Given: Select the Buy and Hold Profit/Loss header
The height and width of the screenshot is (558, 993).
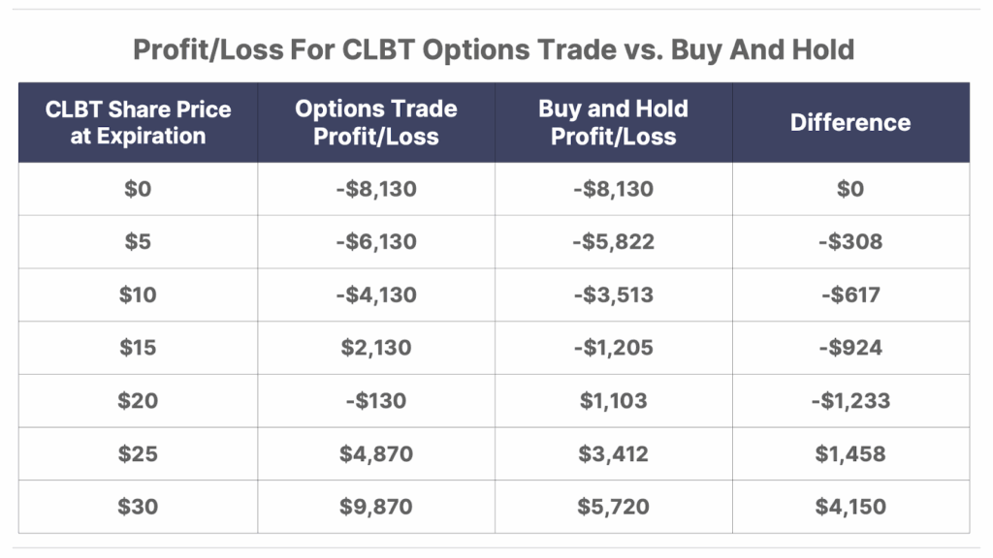Looking at the screenshot, I should tap(614, 123).
